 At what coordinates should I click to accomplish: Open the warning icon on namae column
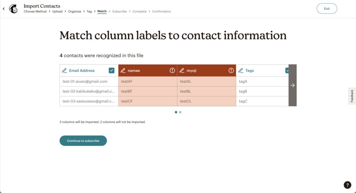172,70
